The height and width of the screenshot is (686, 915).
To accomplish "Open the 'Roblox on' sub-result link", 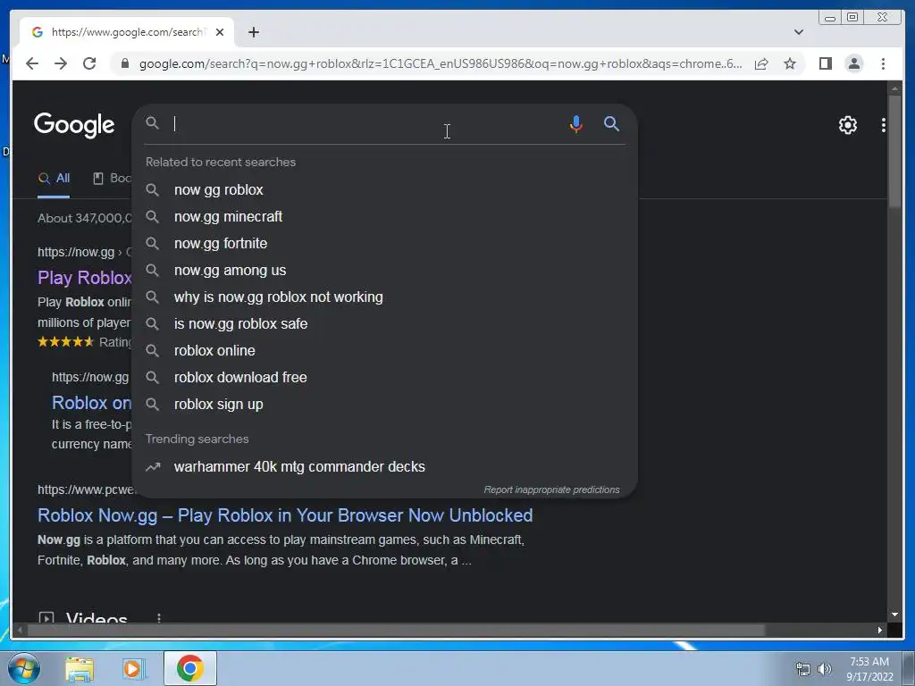I will click(92, 403).
